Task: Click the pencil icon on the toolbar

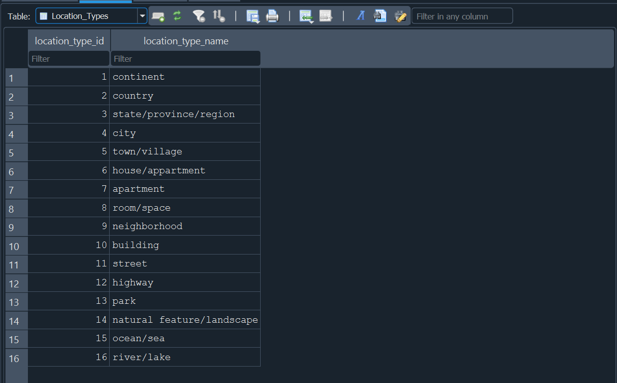Action: (400, 16)
